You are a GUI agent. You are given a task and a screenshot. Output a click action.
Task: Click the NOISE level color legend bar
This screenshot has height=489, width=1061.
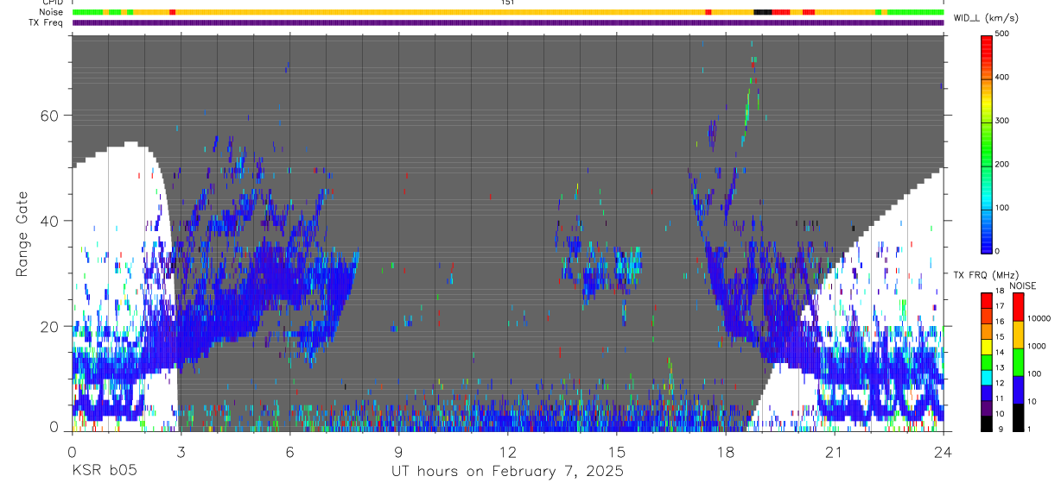tap(1018, 361)
